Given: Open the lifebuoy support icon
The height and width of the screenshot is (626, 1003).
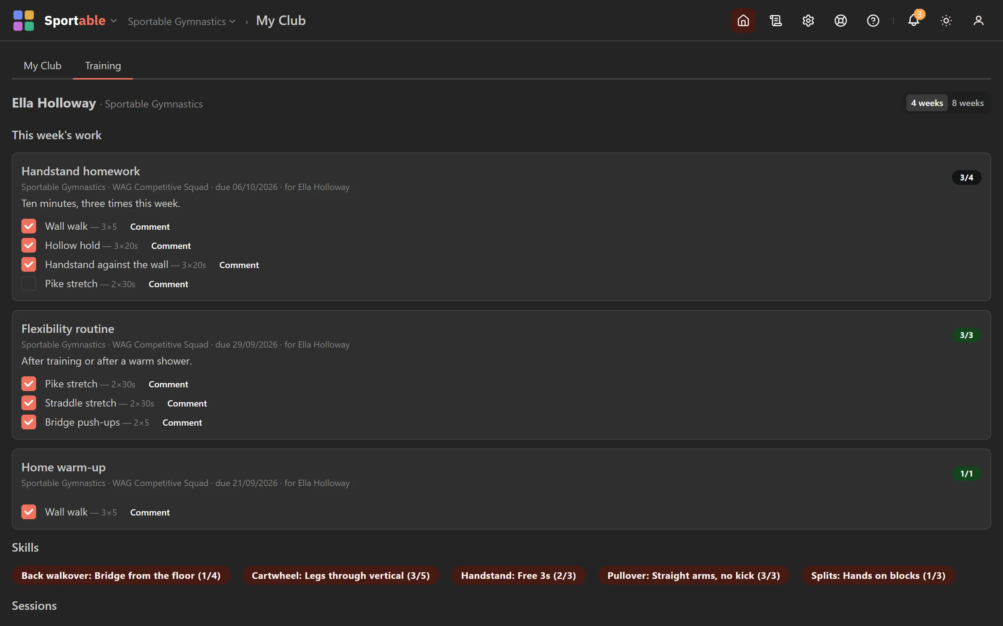Looking at the screenshot, I should pos(840,20).
